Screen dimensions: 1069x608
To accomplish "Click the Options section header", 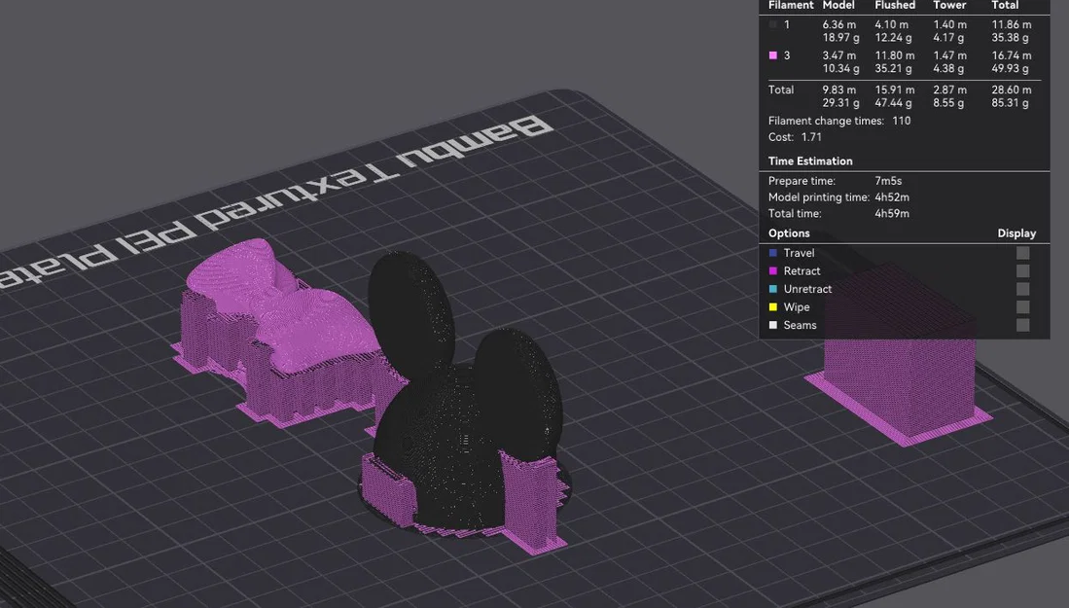I will 789,233.
